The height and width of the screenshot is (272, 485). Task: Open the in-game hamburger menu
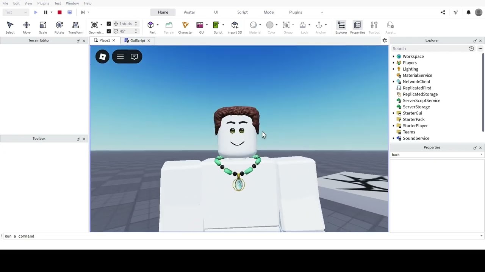tap(120, 57)
